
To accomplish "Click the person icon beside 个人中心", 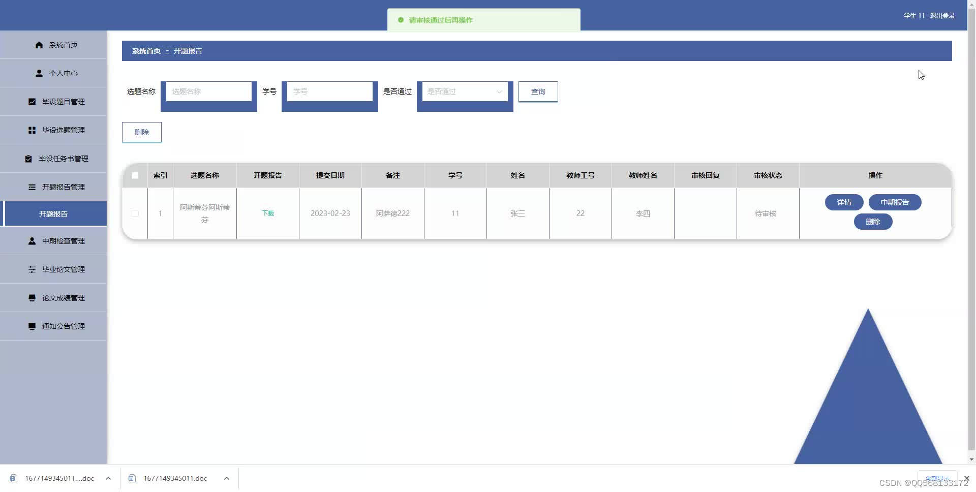I will [39, 73].
